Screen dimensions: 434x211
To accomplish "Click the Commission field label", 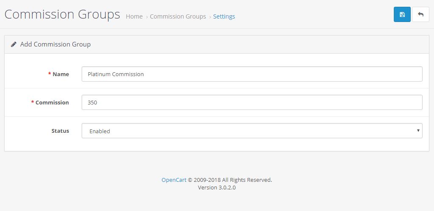I will point(52,102).
